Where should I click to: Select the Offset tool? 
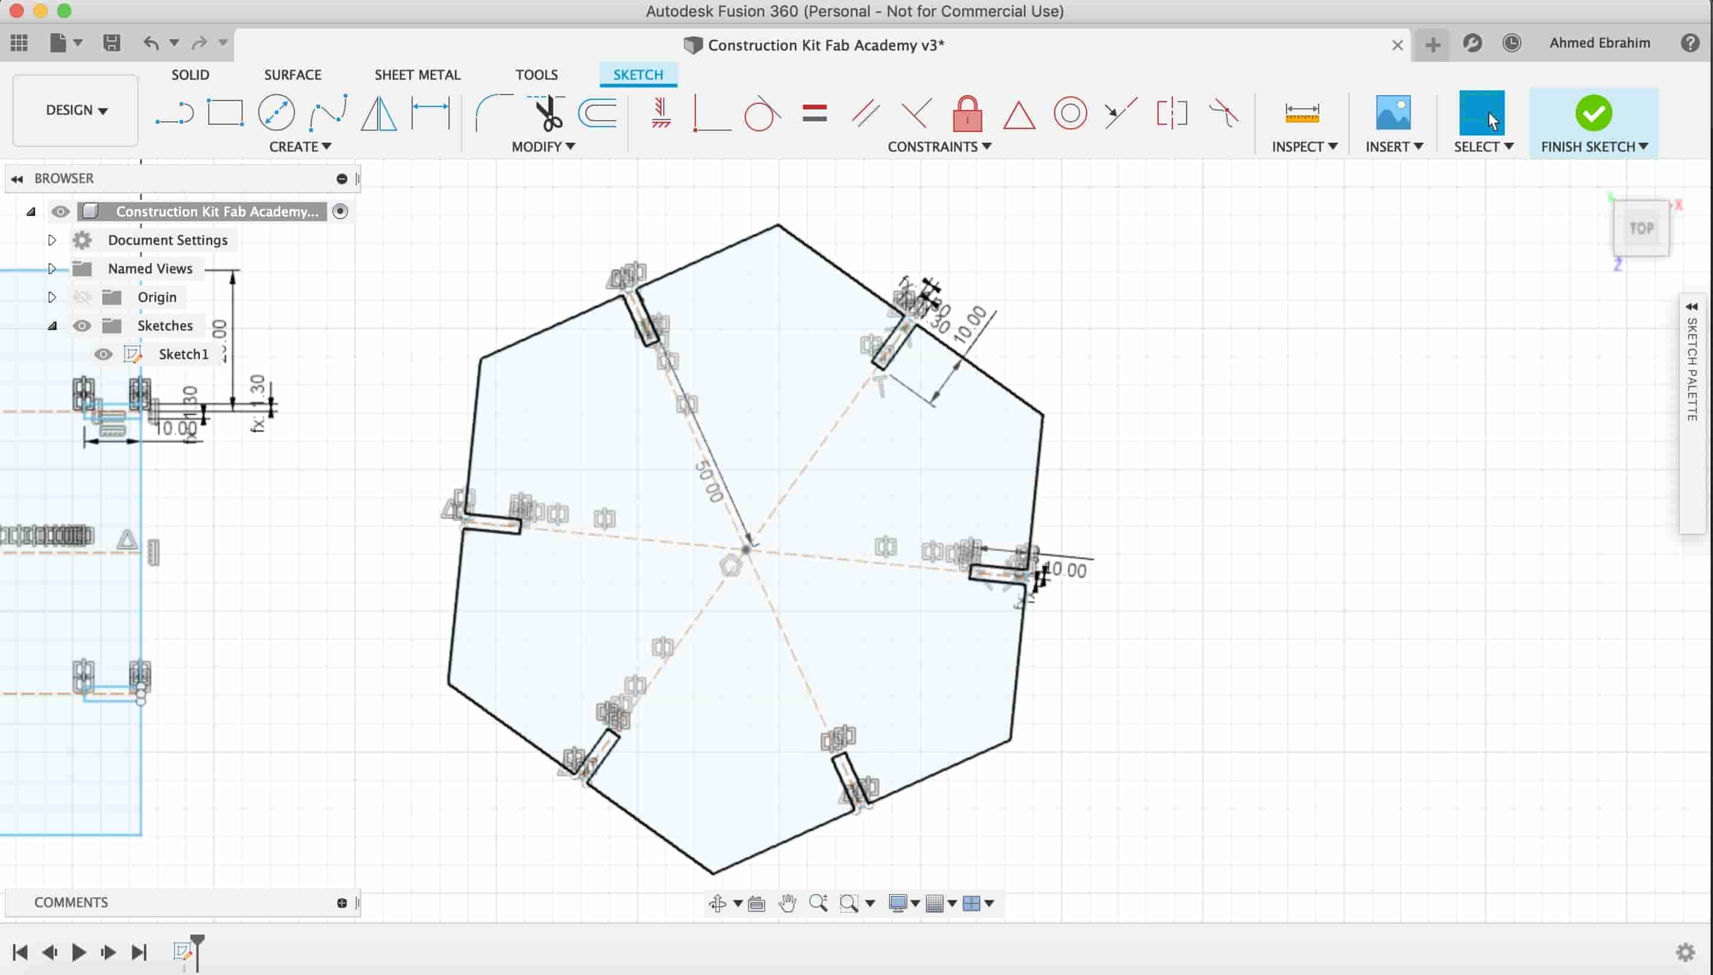point(598,112)
